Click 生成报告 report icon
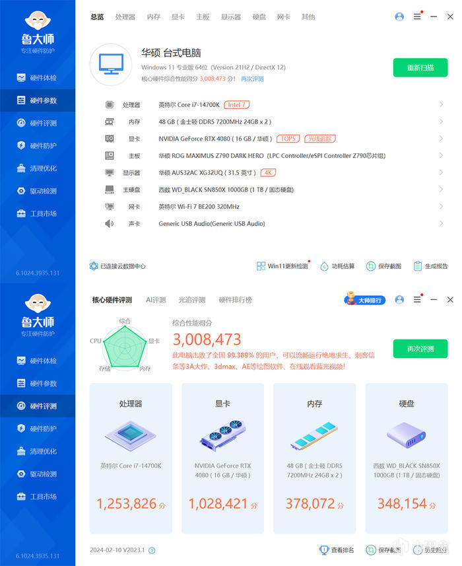The image size is (462, 566). [417, 266]
